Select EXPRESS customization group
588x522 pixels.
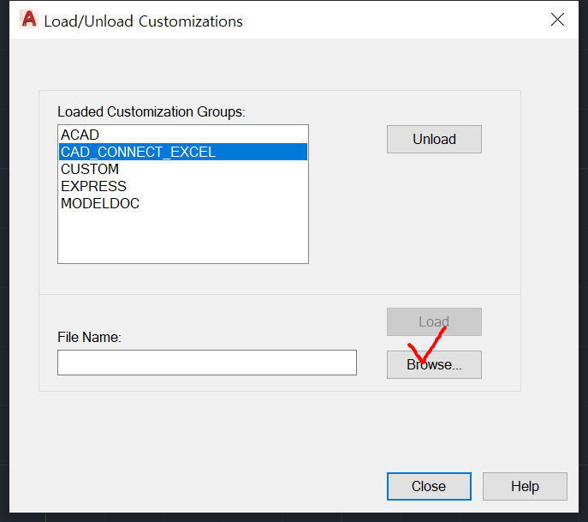tap(183, 186)
